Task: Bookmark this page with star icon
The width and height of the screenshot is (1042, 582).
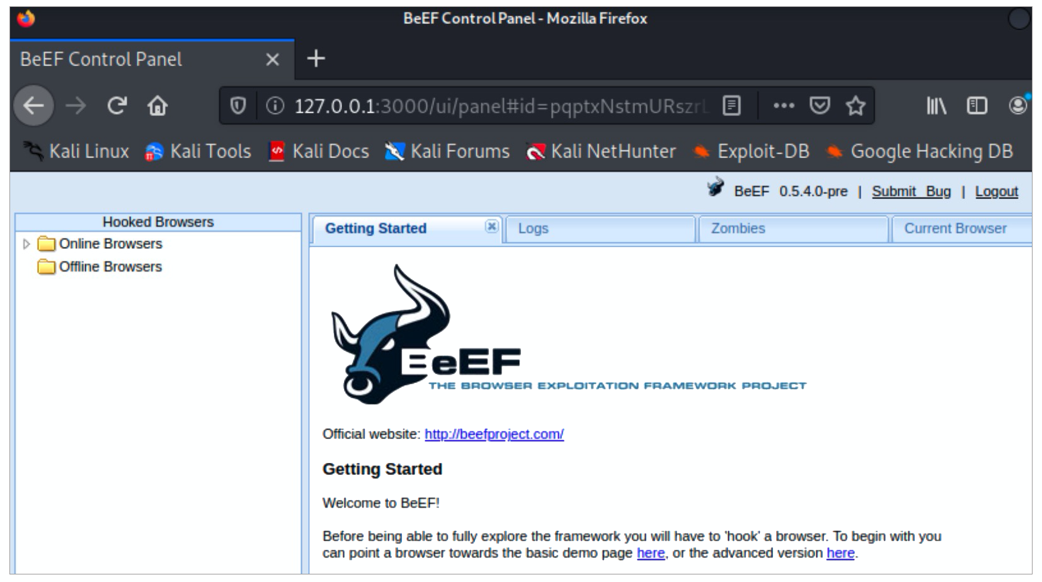Action: tap(856, 106)
